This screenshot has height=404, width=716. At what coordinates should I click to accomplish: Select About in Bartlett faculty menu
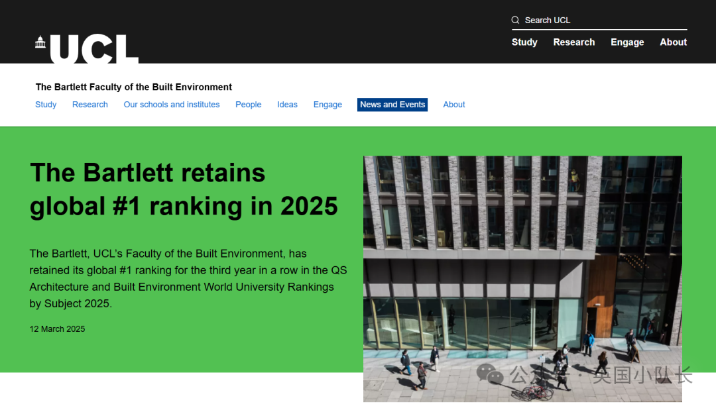click(454, 105)
